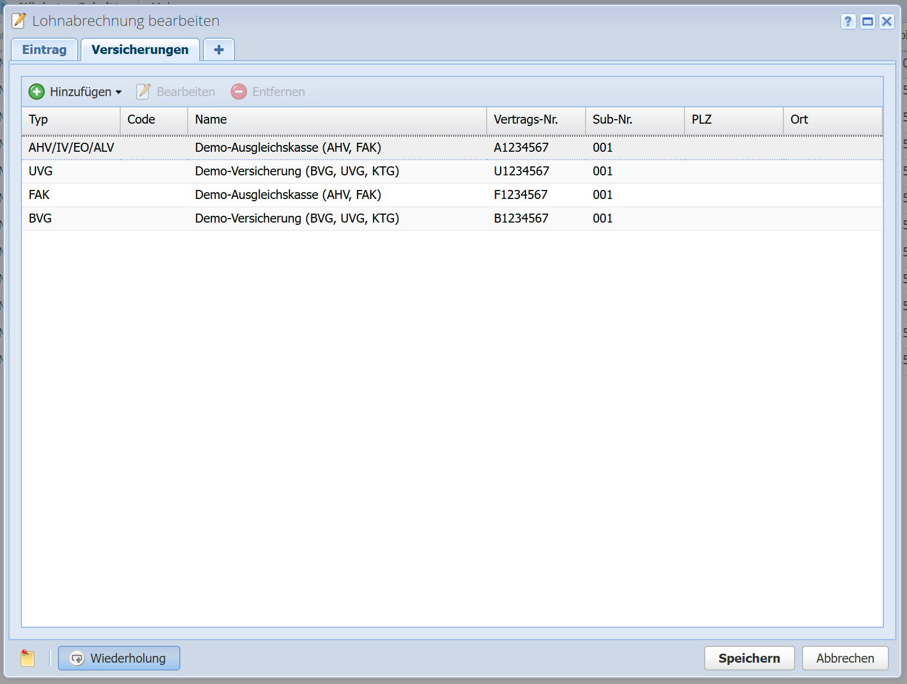The image size is (907, 684).
Task: Maximize the Lohnabrechnung dialog window
Action: [868, 21]
